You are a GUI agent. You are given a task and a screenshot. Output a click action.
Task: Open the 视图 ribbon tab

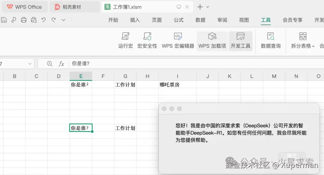[244, 20]
